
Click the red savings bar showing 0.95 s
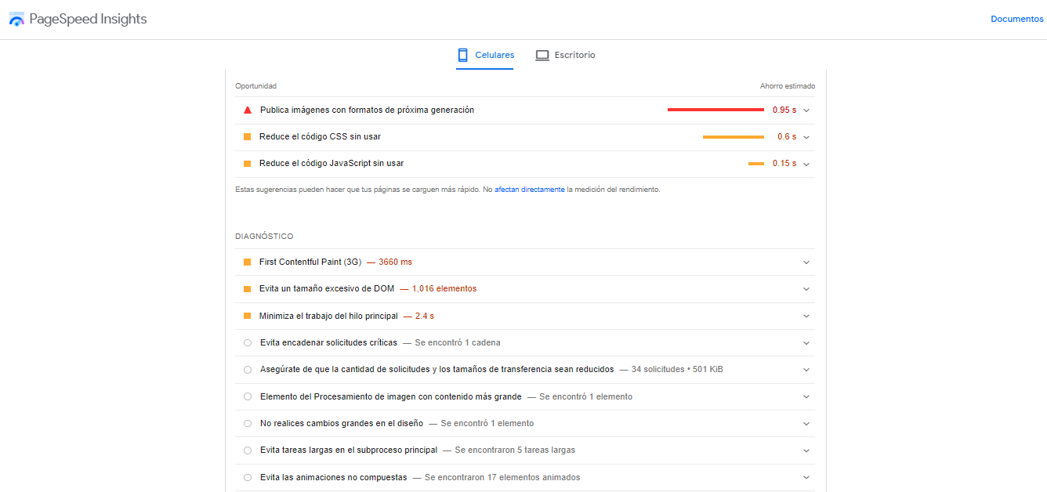point(716,110)
